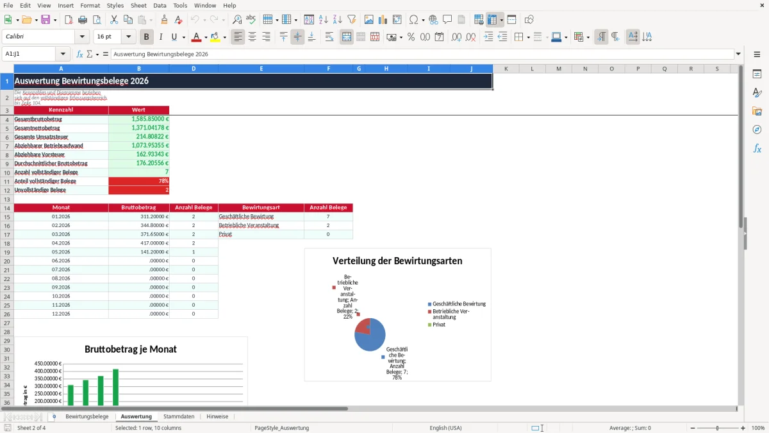Insert Comment via speech bubble icon

point(447,20)
